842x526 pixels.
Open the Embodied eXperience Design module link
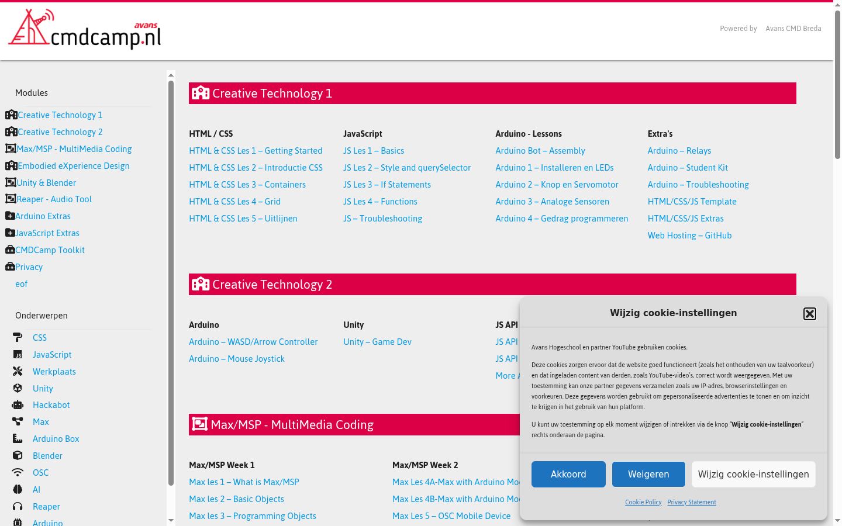pyautogui.click(x=74, y=166)
